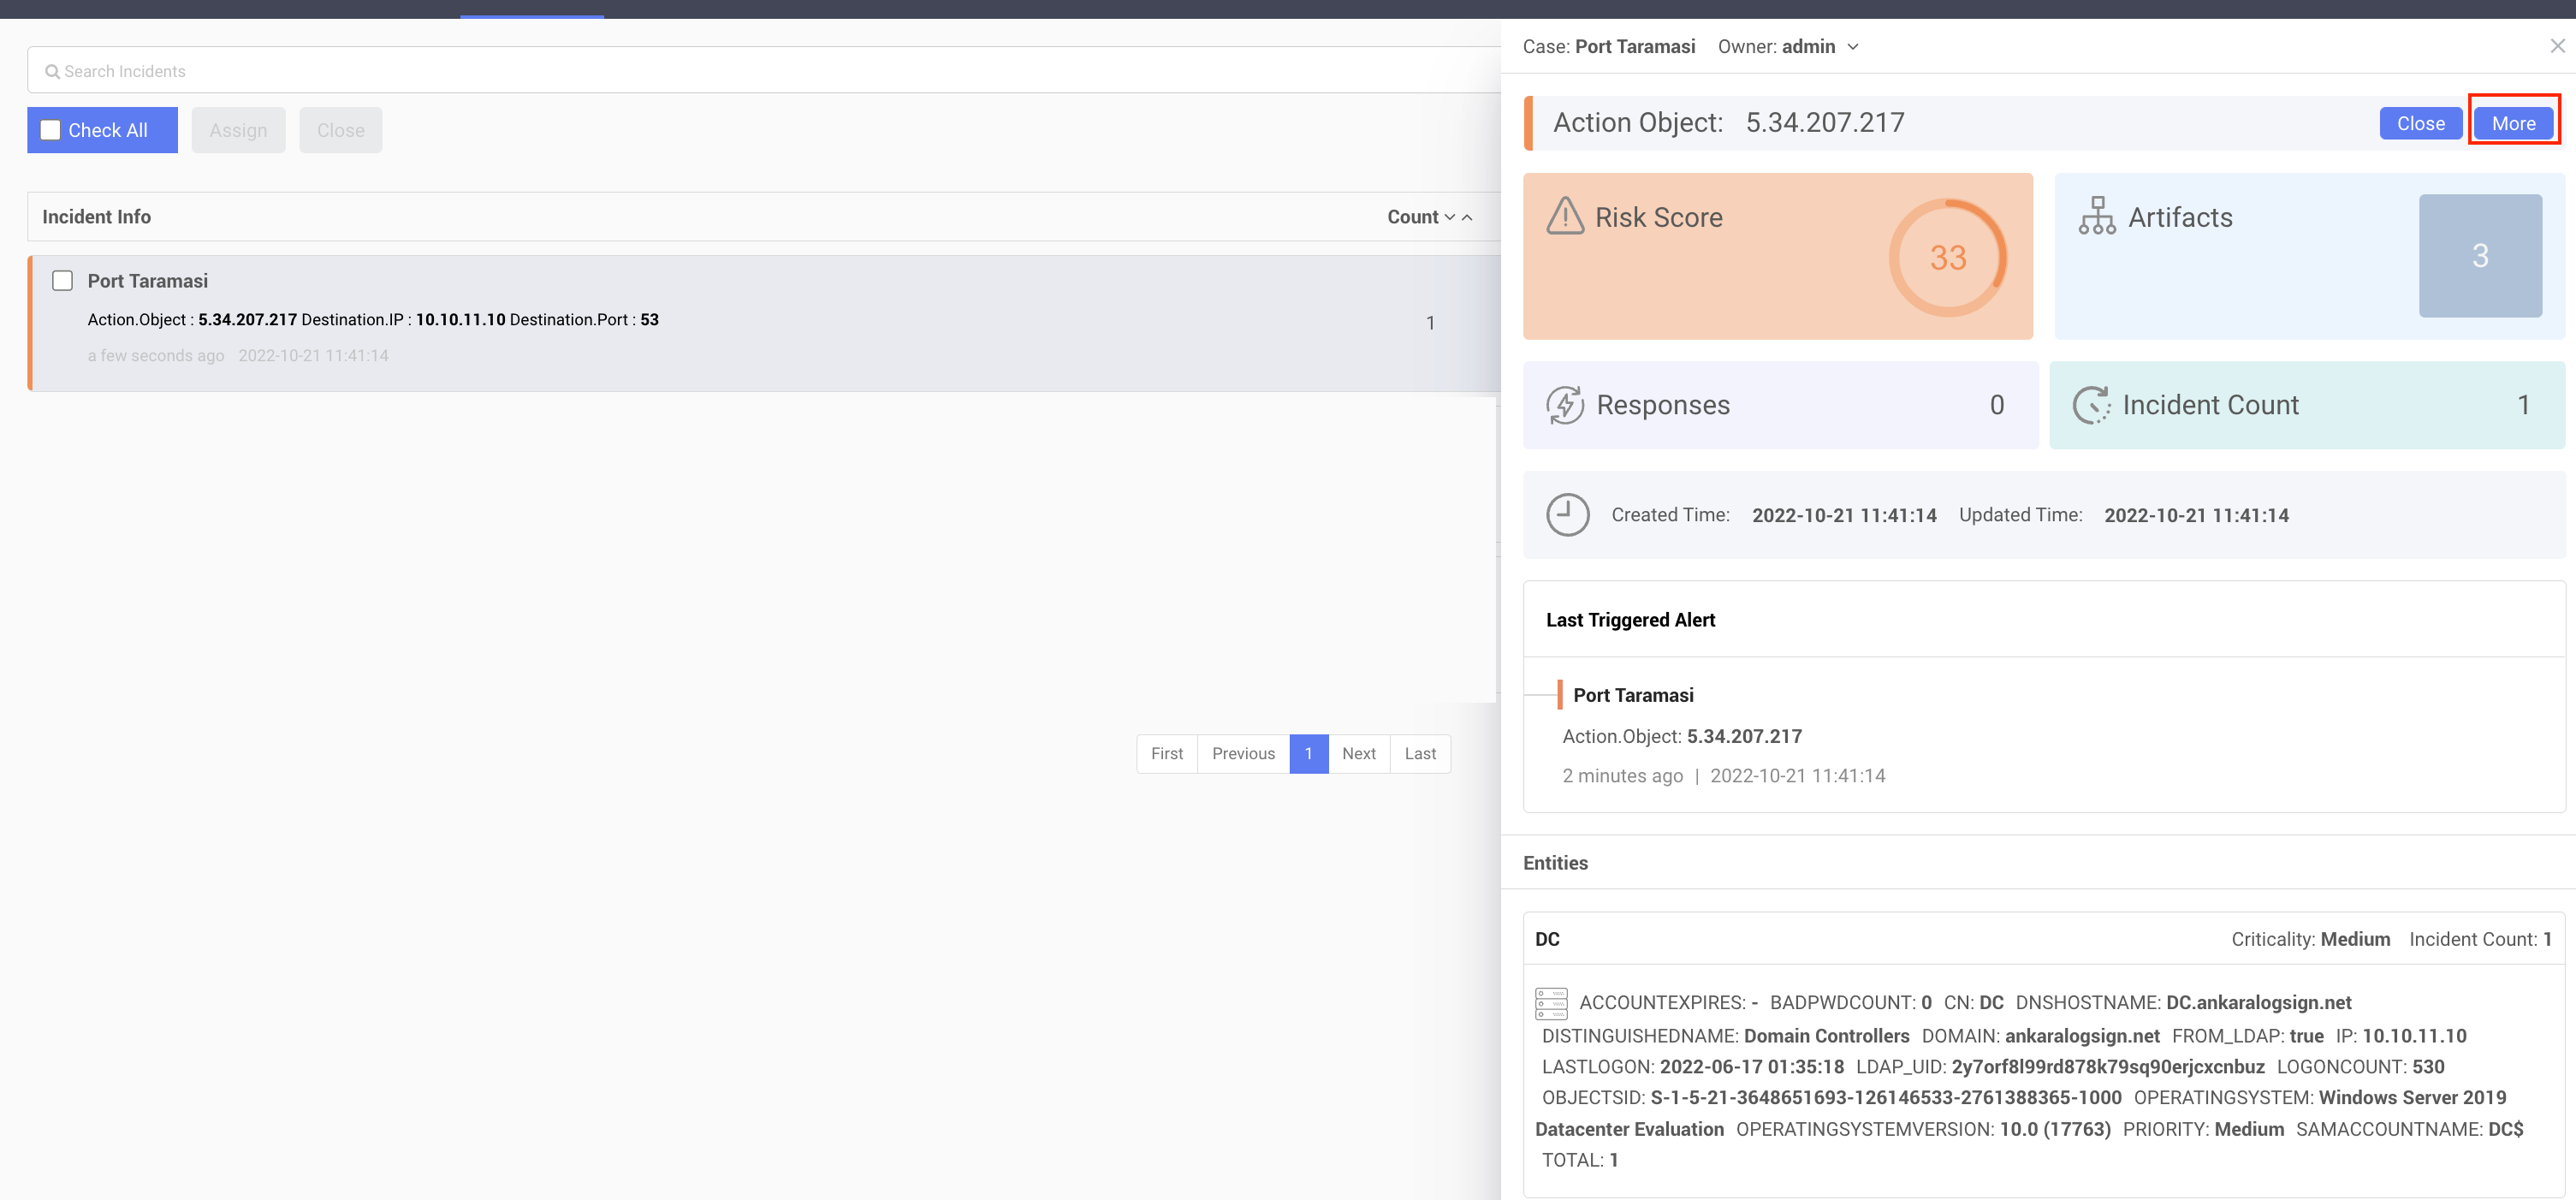Click the DNSHOSTNAME DC.ankaralogsign.net value
This screenshot has width=2576, height=1200.
pyautogui.click(x=2258, y=1003)
